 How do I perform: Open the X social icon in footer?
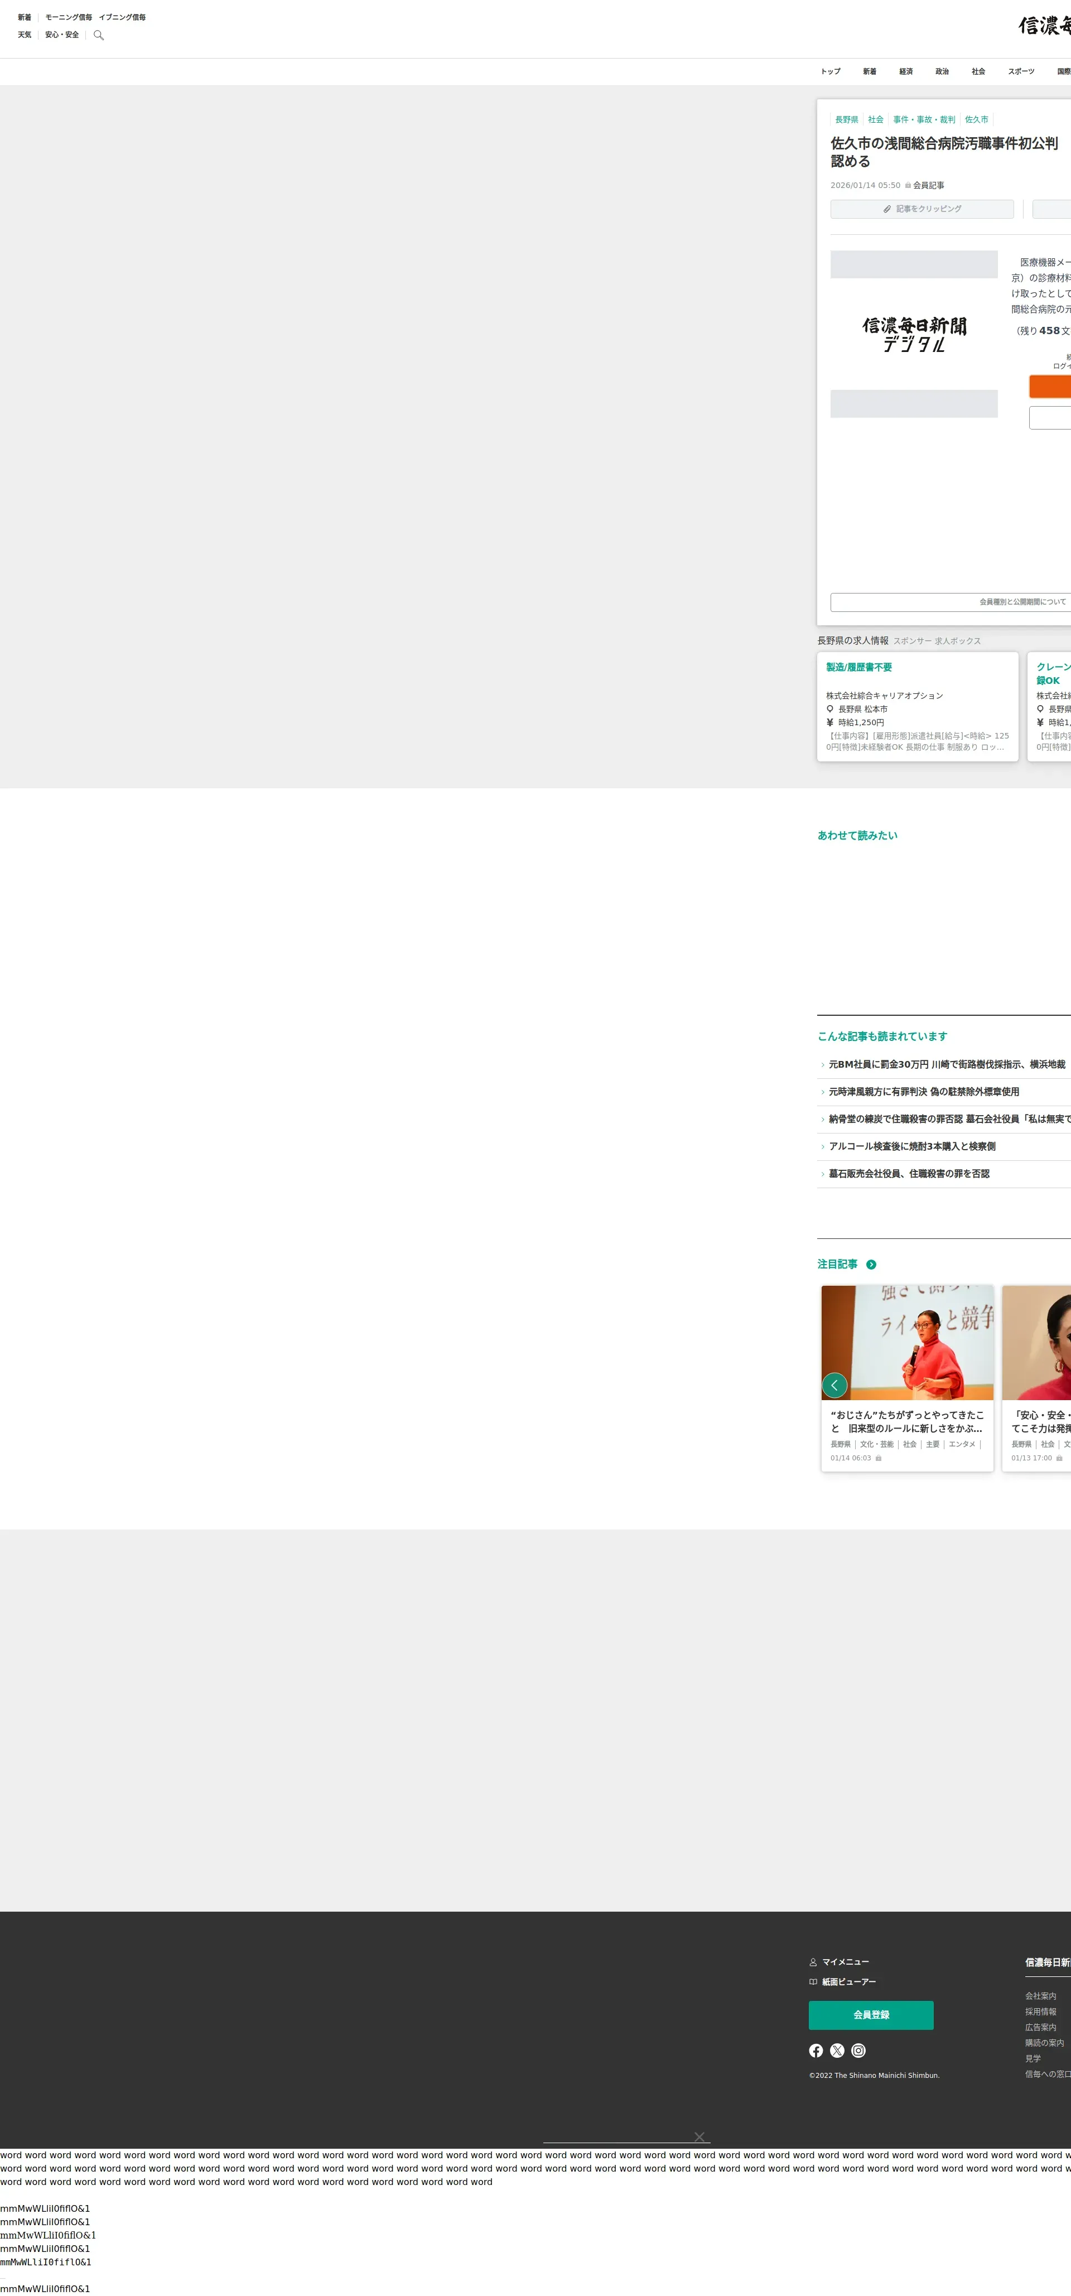point(837,2050)
